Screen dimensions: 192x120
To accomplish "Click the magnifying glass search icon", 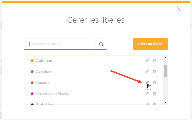I will coord(101,44).
